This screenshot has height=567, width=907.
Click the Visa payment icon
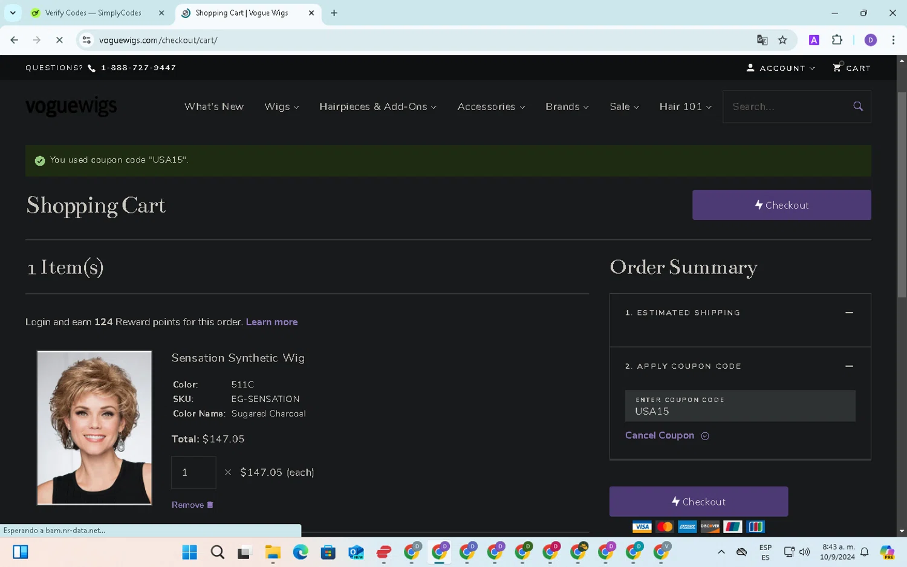pyautogui.click(x=642, y=527)
